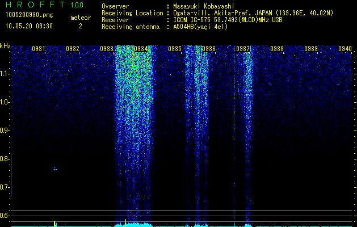
Task: Click the red echo dot inside the 0933 burst
Action: pyautogui.click(x=125, y=171)
